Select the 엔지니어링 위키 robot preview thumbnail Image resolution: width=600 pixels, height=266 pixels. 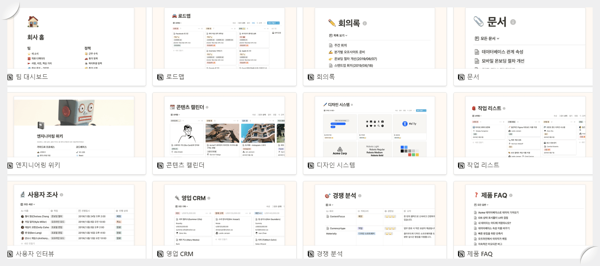tap(74, 127)
